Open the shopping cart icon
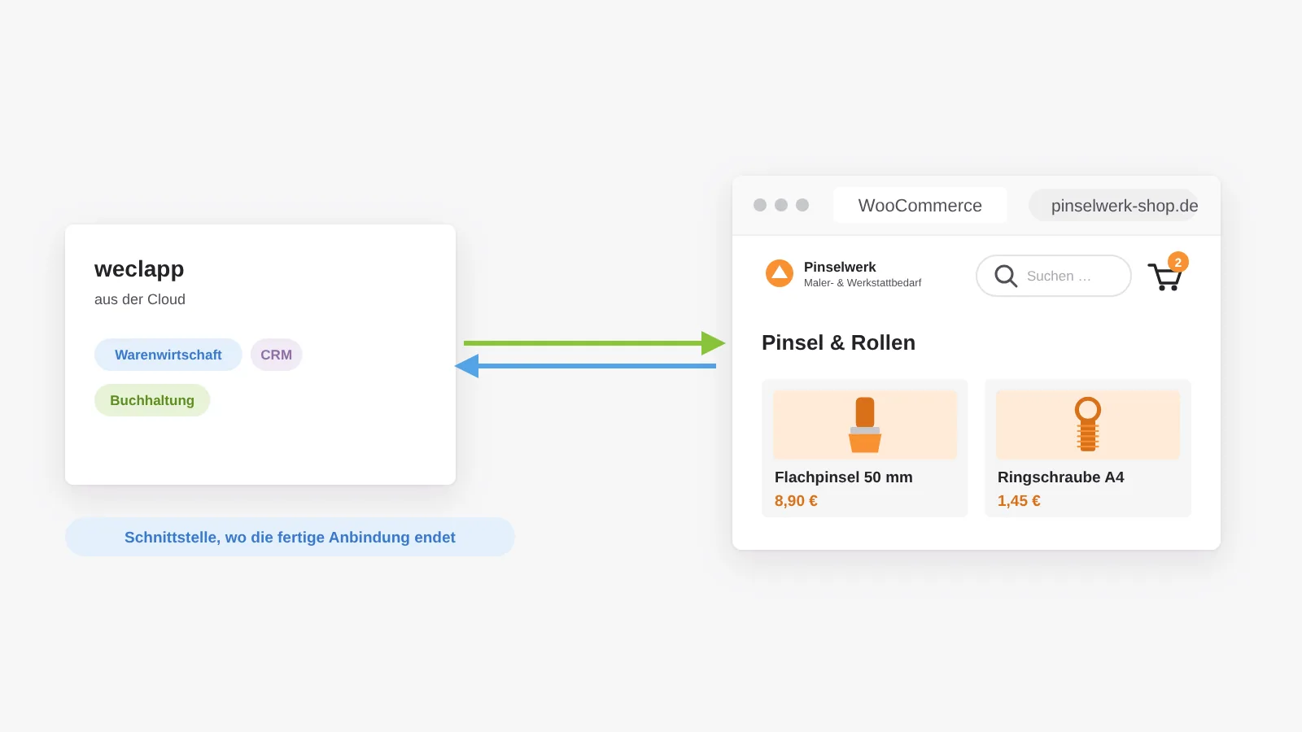This screenshot has width=1302, height=732. tap(1164, 277)
